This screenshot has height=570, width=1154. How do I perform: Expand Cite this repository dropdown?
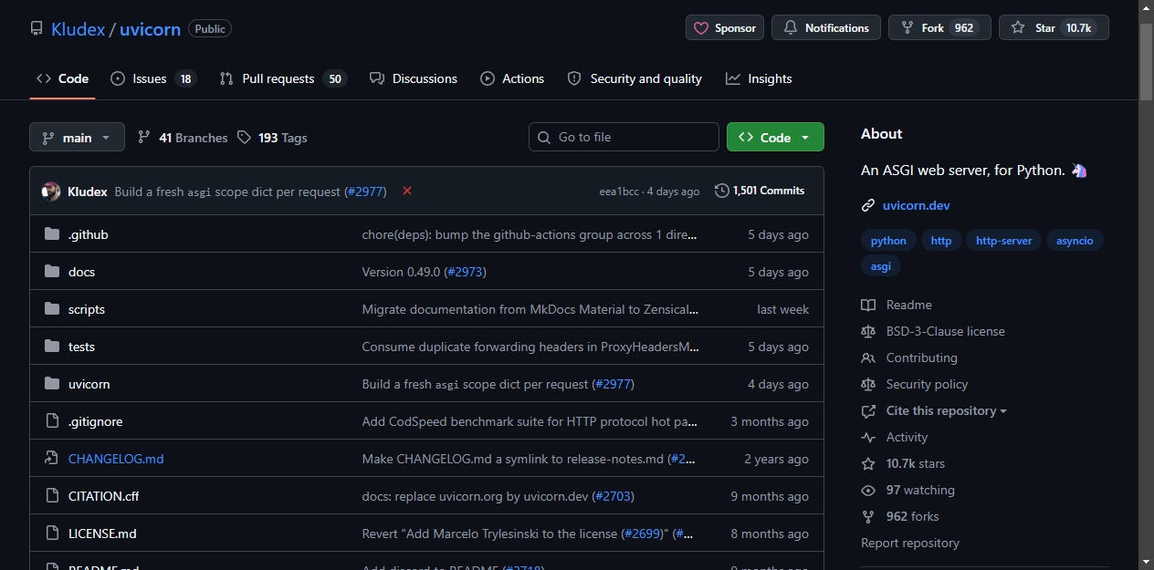pyautogui.click(x=934, y=410)
